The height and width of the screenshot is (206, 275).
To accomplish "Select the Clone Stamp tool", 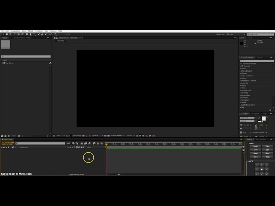I will [42, 34].
